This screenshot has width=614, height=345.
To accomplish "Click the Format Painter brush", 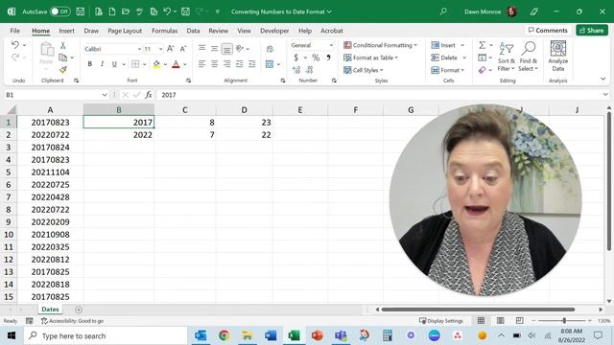I will [x=62, y=70].
